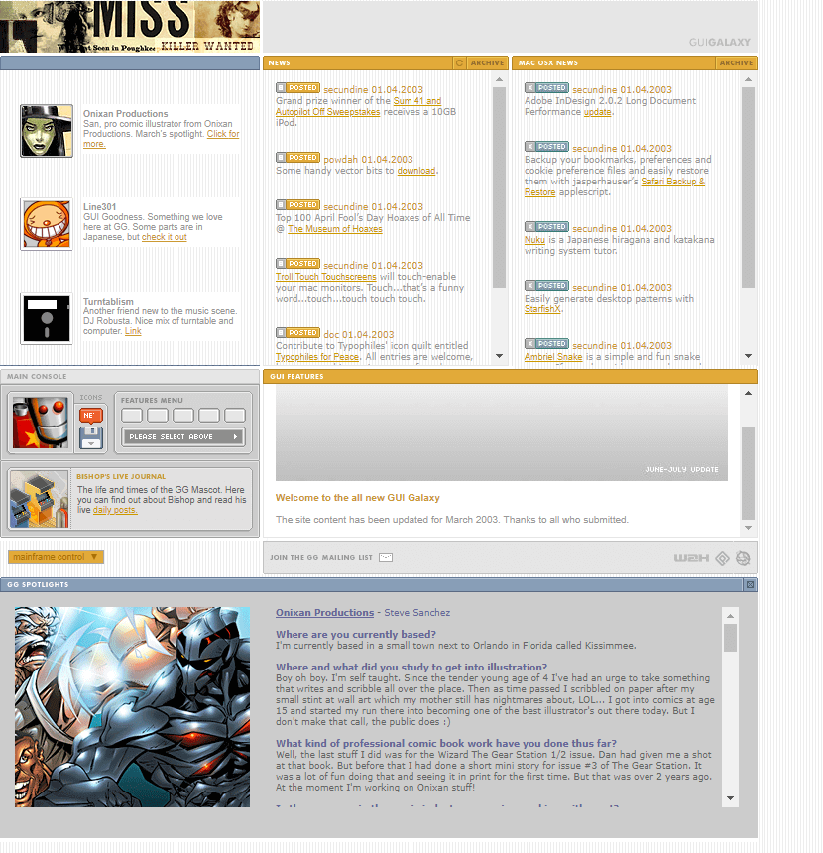Screen dimensions: 823x853
Task: Click the X Posted badge on the Adobe InDesign item
Action: 546,88
